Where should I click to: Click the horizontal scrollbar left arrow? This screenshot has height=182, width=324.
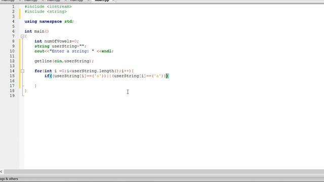pos(2,172)
